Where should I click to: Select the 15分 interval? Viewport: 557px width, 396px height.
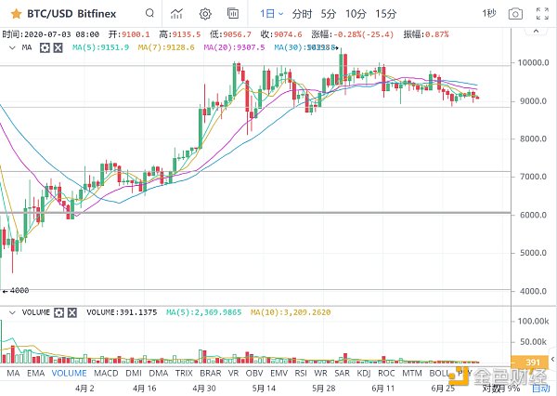pos(386,14)
